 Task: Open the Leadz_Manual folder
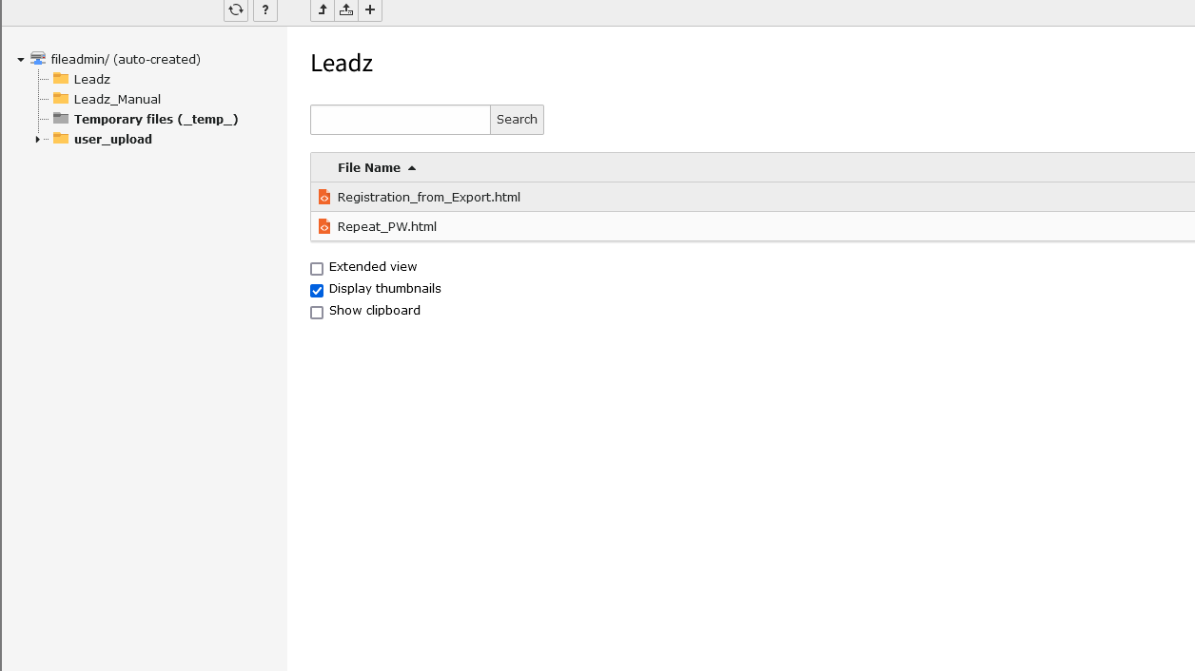tap(117, 99)
